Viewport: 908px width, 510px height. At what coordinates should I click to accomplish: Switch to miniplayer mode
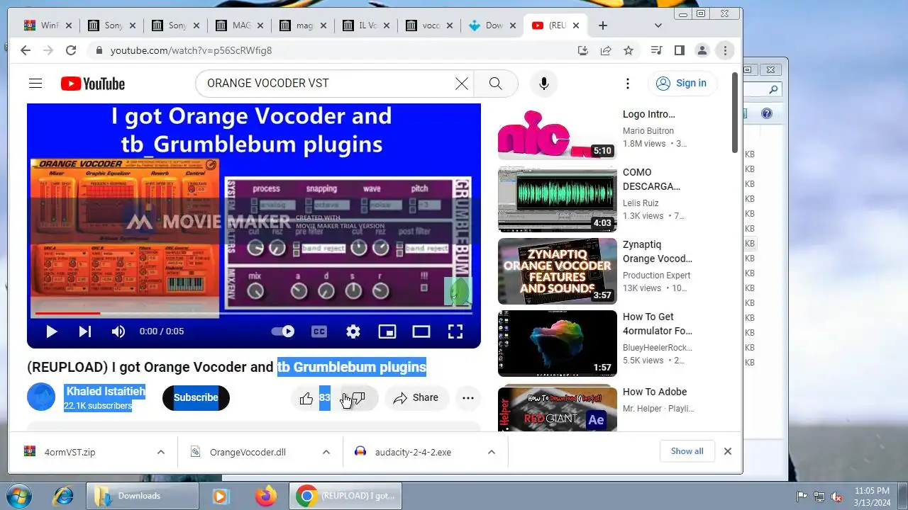(387, 331)
